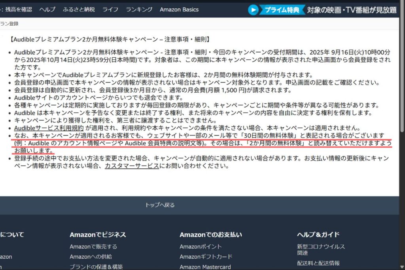The width and height of the screenshot is (405, 270).
Task: Open Amazonへの供給 footer link
Action: (x=91, y=257)
